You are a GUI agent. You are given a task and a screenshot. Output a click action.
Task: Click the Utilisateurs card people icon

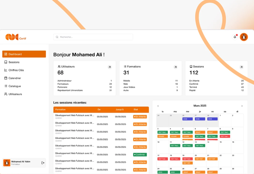(59, 67)
